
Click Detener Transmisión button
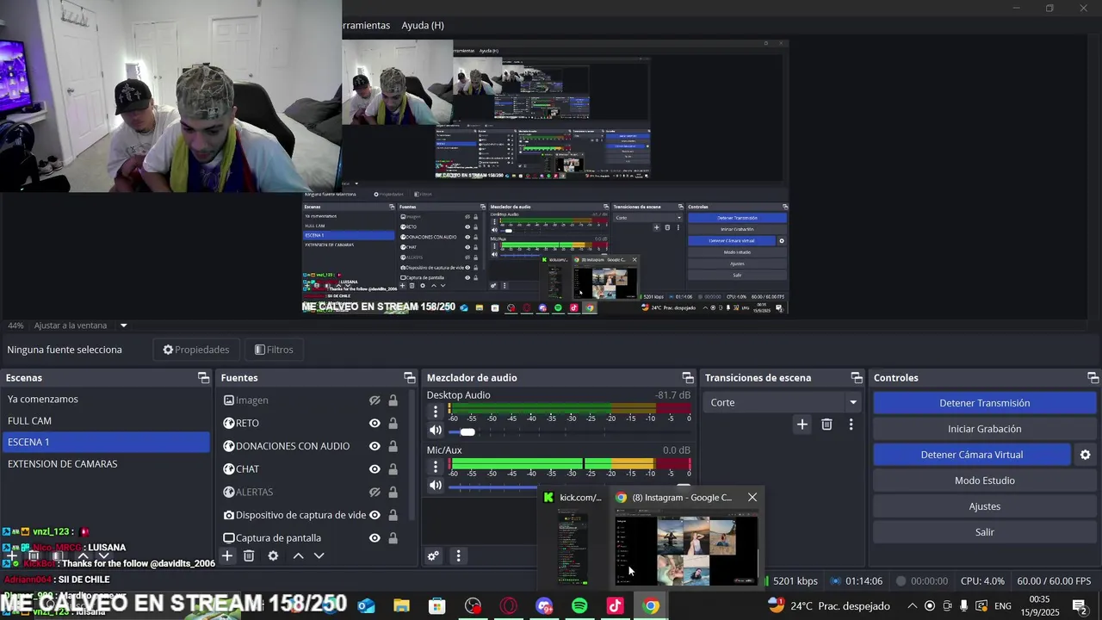(x=984, y=403)
